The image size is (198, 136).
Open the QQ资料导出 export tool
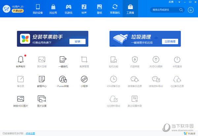pyautogui.click(x=114, y=101)
